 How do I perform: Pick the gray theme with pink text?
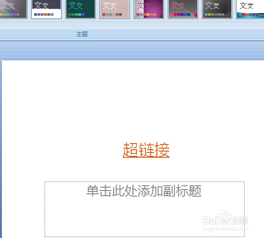click(x=183, y=9)
